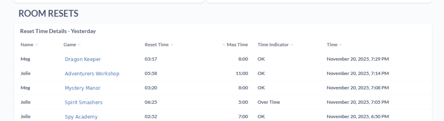Click the 7:29 PM timestamp cell

pos(358,59)
